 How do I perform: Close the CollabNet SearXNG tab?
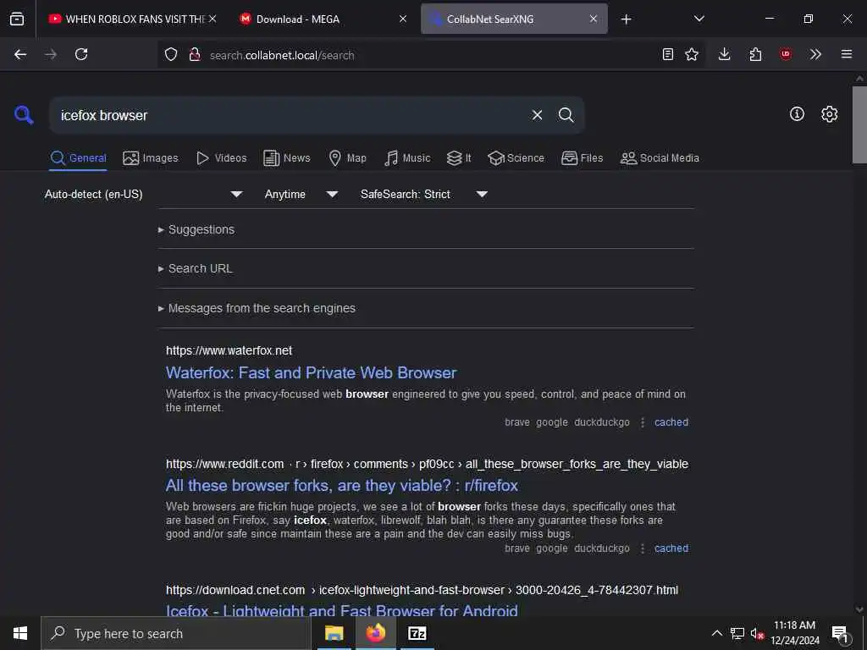pos(594,19)
